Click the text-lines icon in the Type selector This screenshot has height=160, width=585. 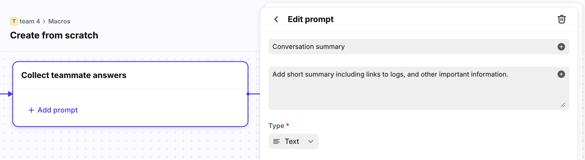click(x=276, y=141)
